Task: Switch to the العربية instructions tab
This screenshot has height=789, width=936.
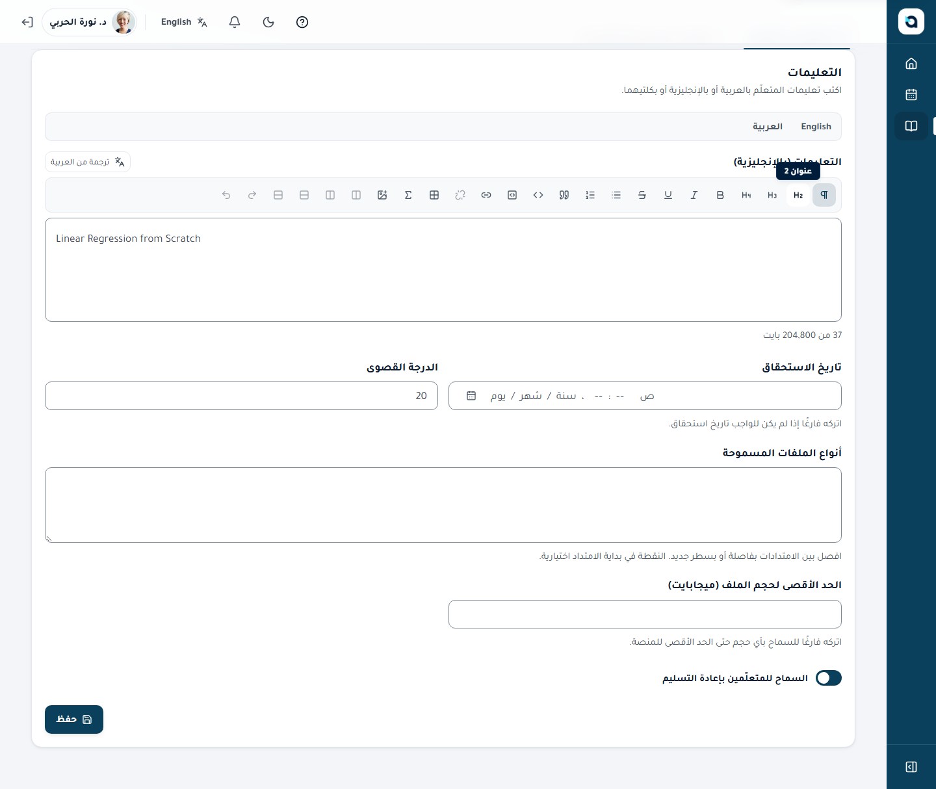Action: point(768,127)
